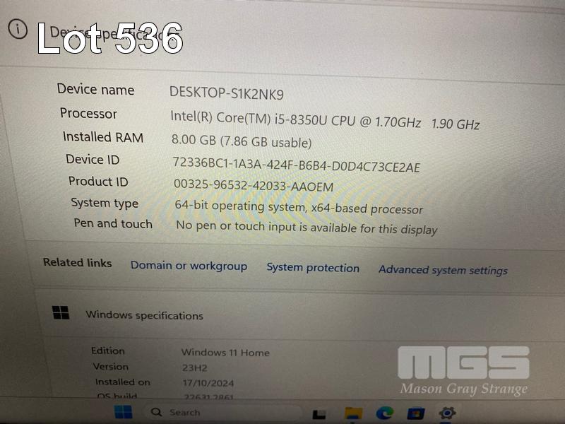Launch File Explorer from the taskbar
Image resolution: width=565 pixels, height=424 pixels.
(354, 413)
